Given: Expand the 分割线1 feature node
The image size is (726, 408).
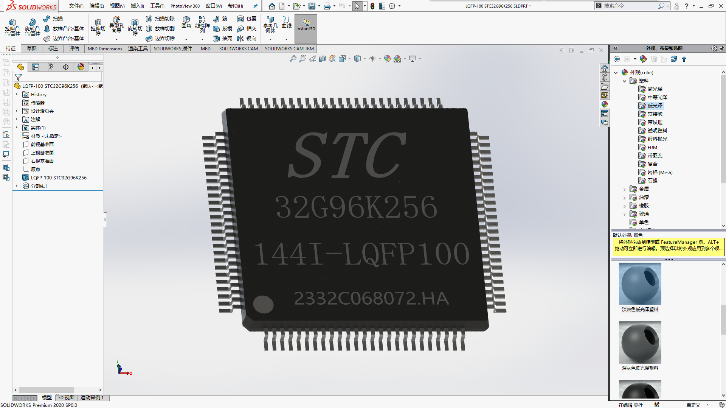Looking at the screenshot, I should pos(17,186).
